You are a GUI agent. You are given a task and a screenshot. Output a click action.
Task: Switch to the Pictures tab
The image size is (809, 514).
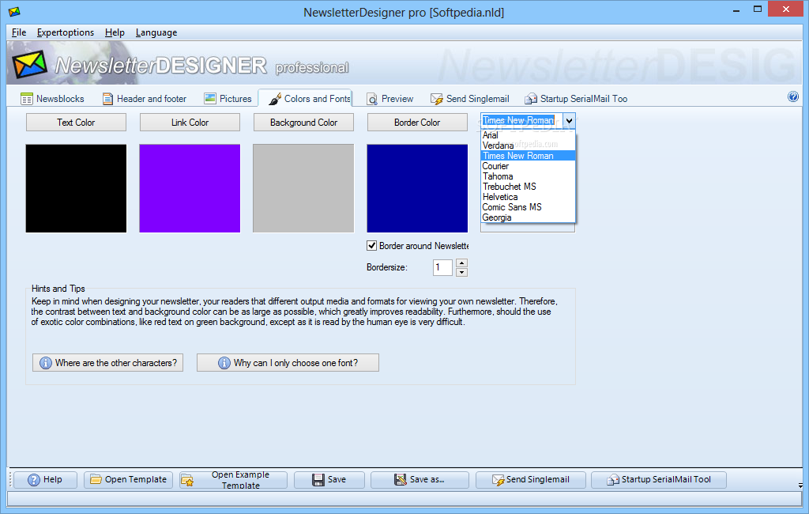pyautogui.click(x=228, y=99)
